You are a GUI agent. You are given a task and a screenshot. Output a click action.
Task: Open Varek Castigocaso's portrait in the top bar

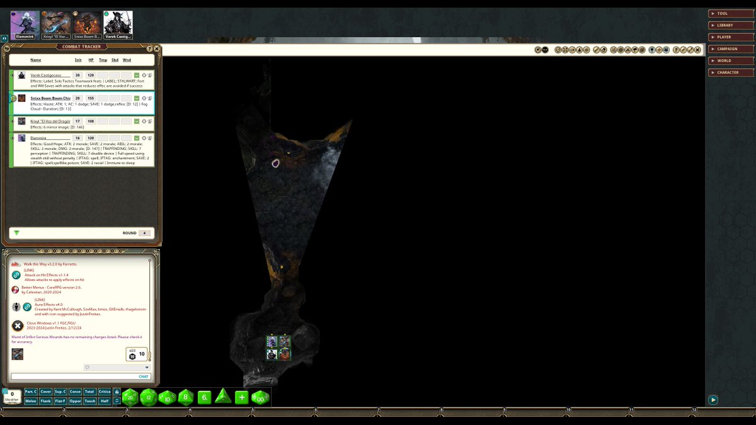tap(118, 25)
